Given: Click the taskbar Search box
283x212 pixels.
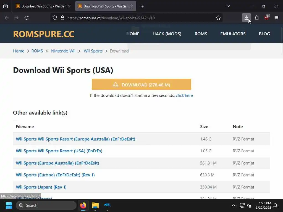Looking at the screenshot, I should click(x=46, y=205).
